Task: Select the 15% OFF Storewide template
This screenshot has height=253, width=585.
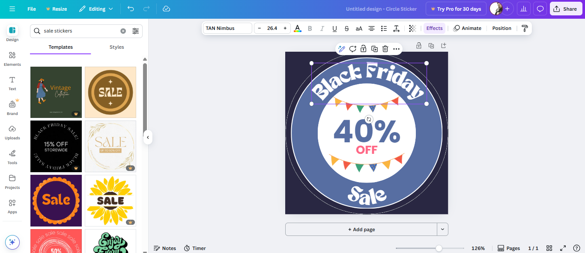Action: pyautogui.click(x=56, y=146)
